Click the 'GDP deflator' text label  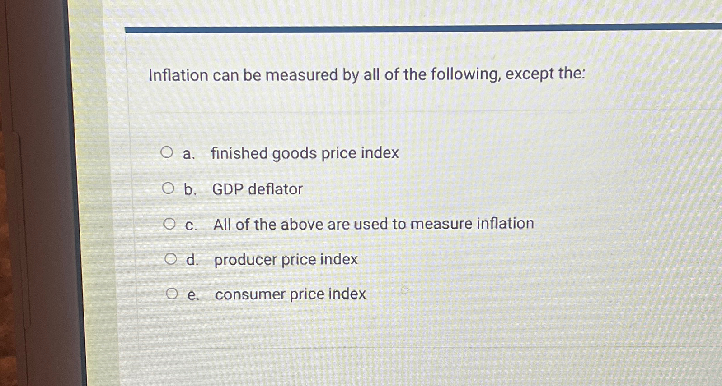point(257,189)
